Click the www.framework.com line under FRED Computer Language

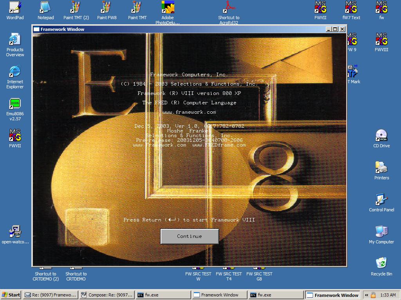(189, 112)
